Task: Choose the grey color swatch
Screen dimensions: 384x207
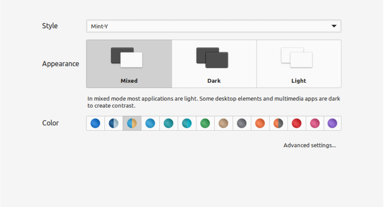Action: pyautogui.click(x=242, y=123)
